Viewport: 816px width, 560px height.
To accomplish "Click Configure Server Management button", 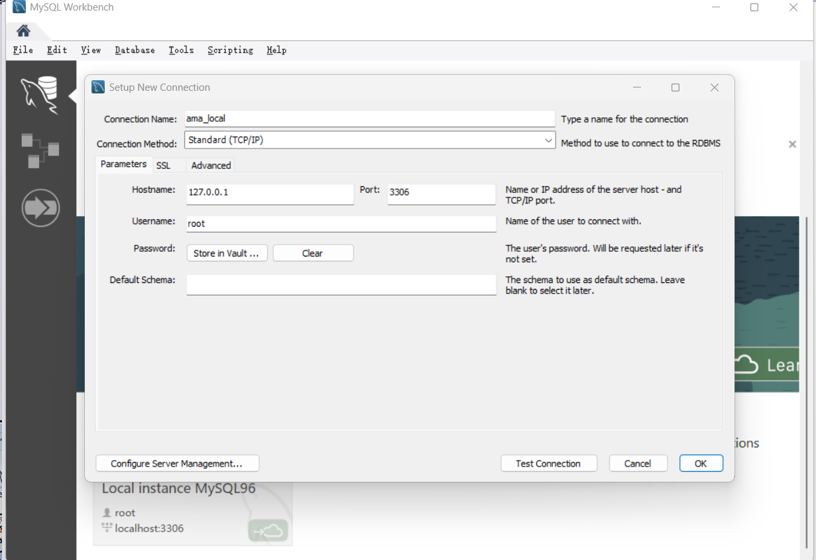I will point(178,463).
